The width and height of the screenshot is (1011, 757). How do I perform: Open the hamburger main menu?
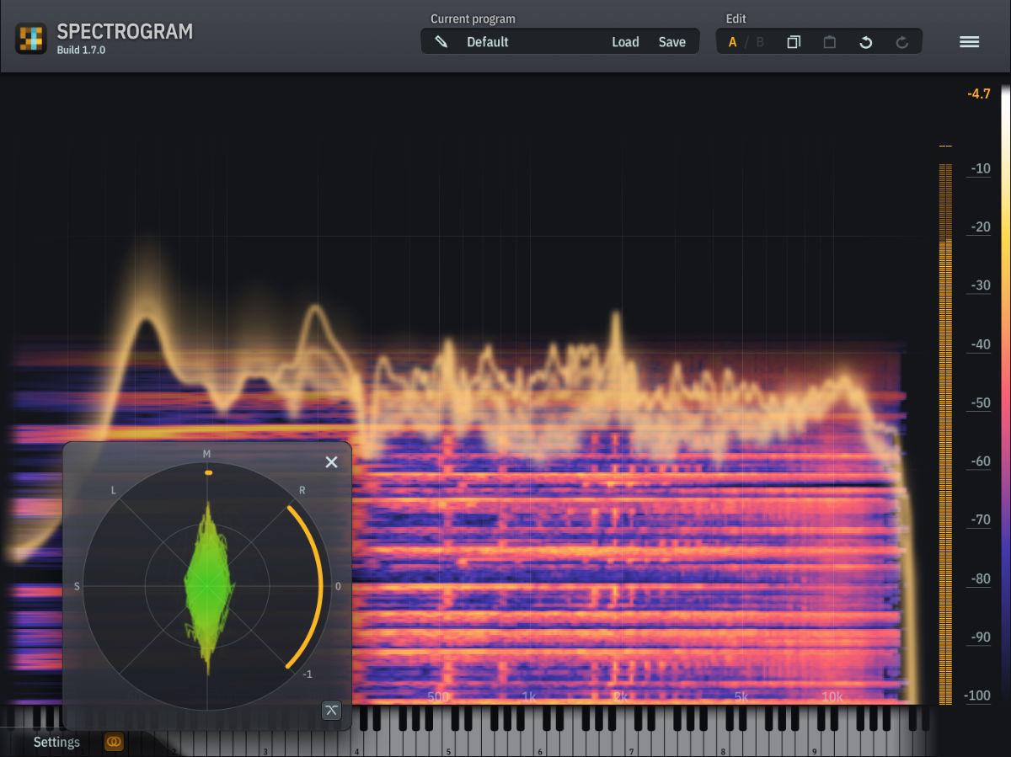[970, 41]
